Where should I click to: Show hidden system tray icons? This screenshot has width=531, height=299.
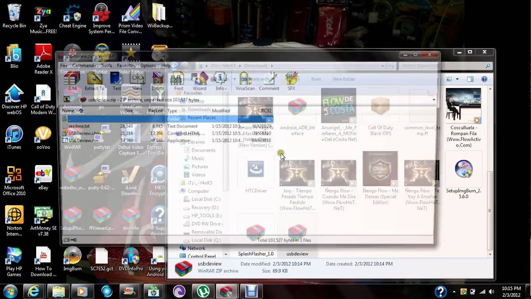point(454,292)
